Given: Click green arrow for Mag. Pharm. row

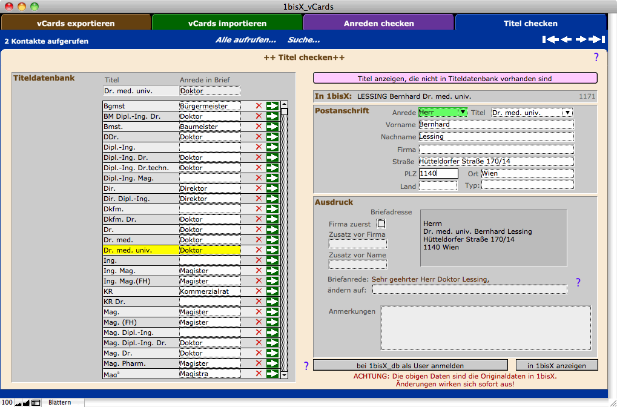Looking at the screenshot, I should coord(272,363).
